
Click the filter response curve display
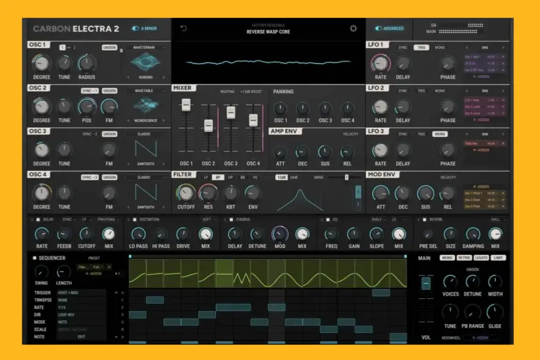pos(300,199)
